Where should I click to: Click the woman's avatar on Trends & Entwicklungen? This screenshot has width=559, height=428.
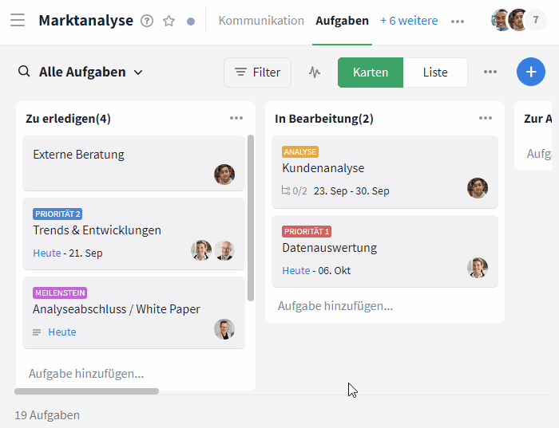click(x=201, y=250)
